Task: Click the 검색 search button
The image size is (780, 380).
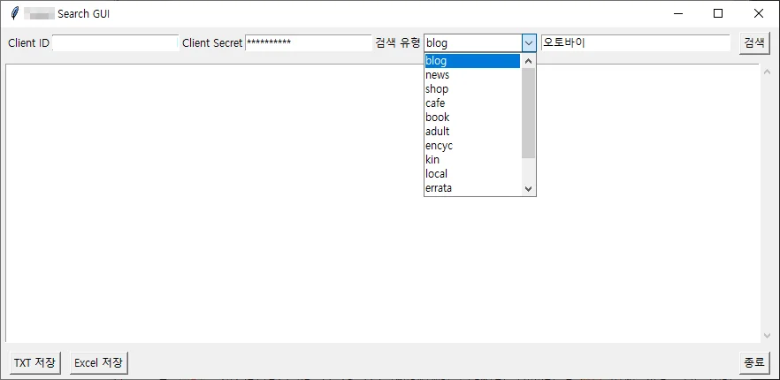Action: pyautogui.click(x=754, y=43)
